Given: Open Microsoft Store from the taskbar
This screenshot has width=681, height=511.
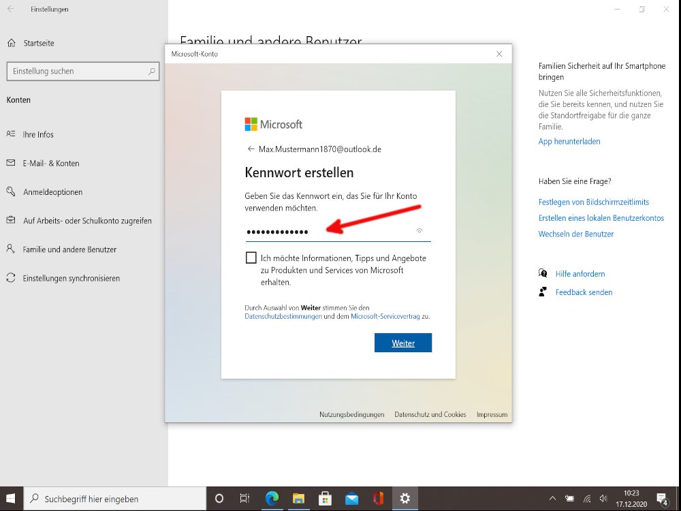Looking at the screenshot, I should click(x=325, y=499).
